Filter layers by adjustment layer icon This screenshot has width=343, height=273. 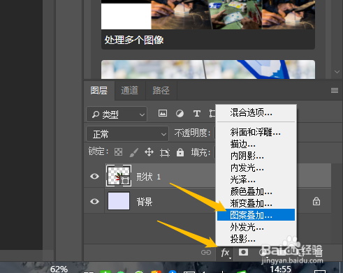click(x=180, y=113)
